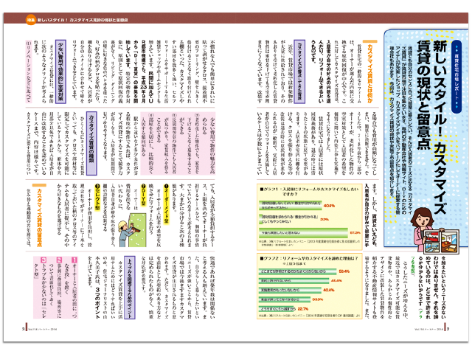Select the blue 賃貸住宅市場レポート label

(x=457, y=77)
